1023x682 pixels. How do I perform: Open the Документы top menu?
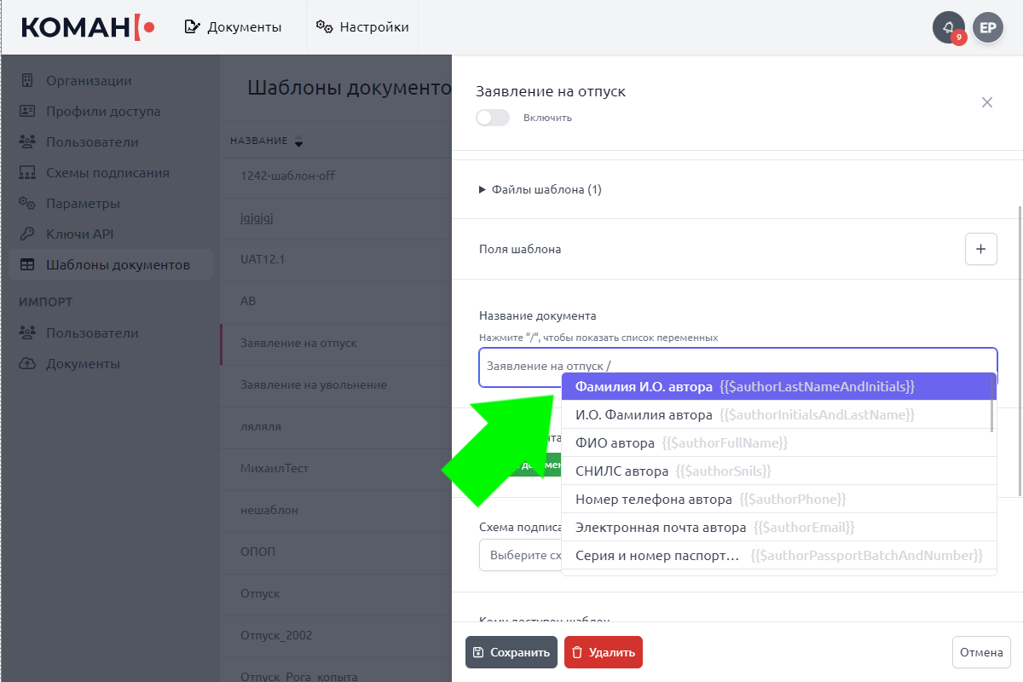click(234, 27)
